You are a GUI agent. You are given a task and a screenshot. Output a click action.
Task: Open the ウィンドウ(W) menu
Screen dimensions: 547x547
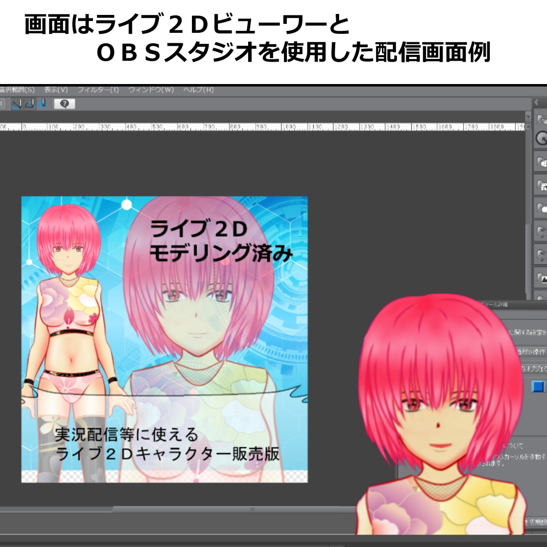[151, 90]
